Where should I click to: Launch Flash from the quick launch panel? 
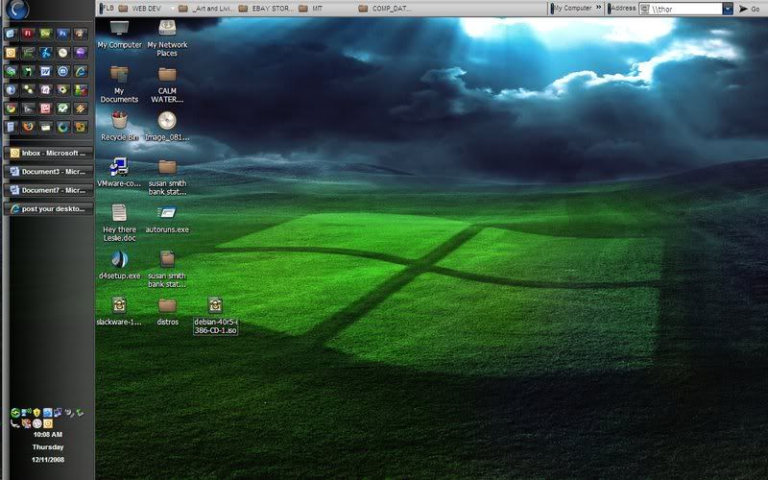coord(28,34)
